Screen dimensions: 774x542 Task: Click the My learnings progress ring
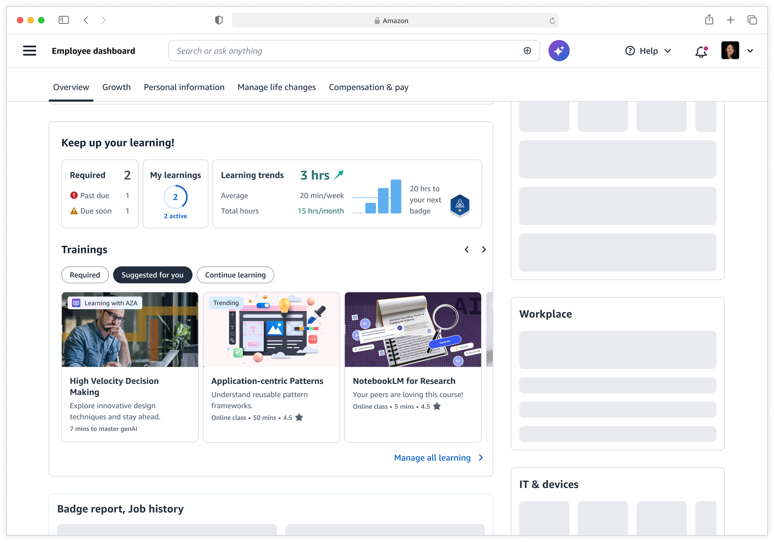(175, 197)
